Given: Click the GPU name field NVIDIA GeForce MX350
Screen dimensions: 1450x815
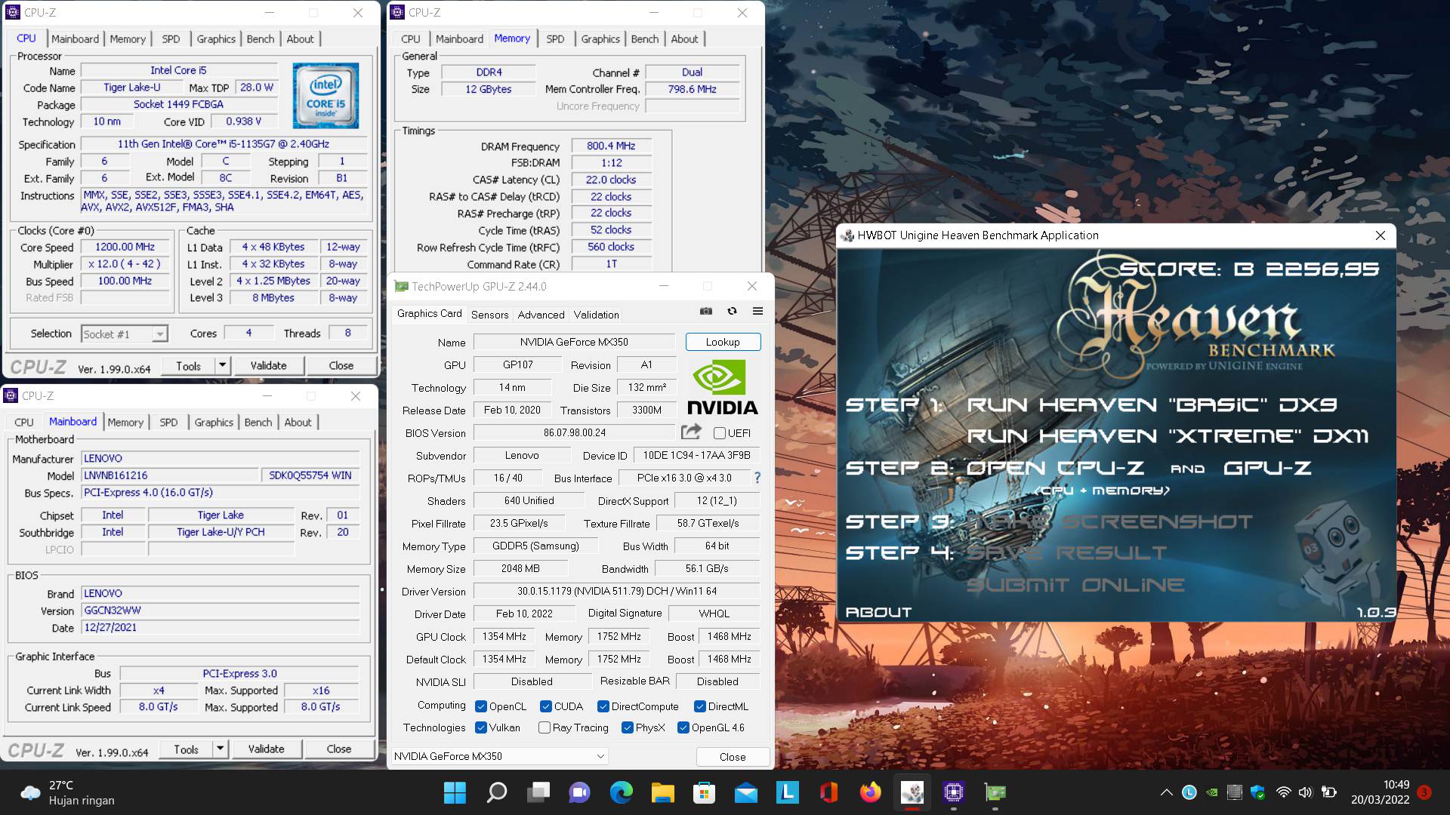Looking at the screenshot, I should coord(574,342).
